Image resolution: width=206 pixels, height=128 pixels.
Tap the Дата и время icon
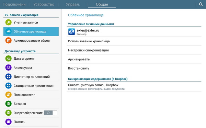tap(8, 58)
